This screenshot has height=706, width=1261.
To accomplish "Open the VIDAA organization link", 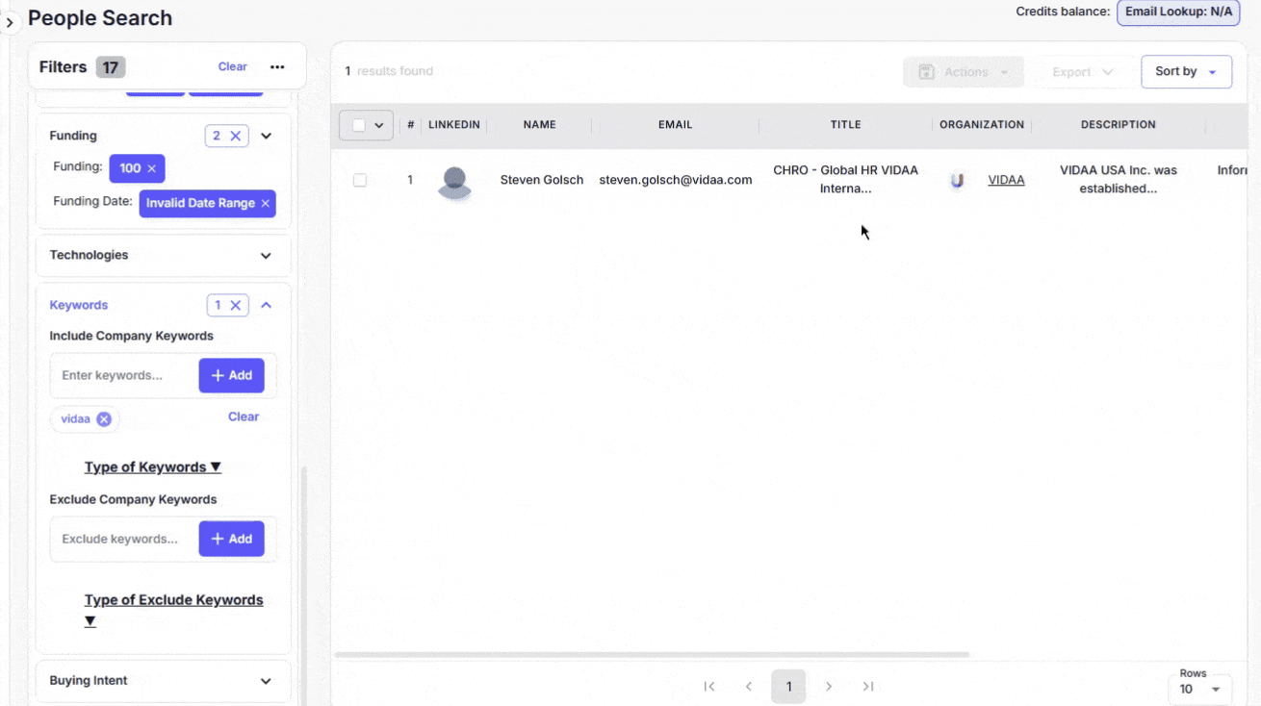I will coord(1006,181).
